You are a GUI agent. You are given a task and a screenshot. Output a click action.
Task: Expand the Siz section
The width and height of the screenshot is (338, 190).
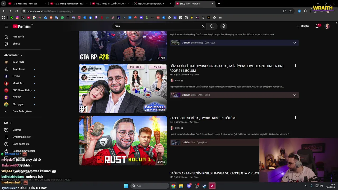(x=8, y=123)
